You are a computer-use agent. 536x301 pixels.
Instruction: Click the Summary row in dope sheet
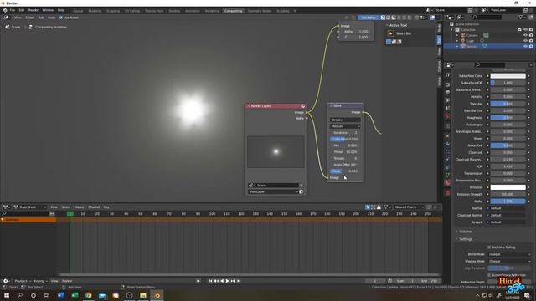click(x=28, y=220)
